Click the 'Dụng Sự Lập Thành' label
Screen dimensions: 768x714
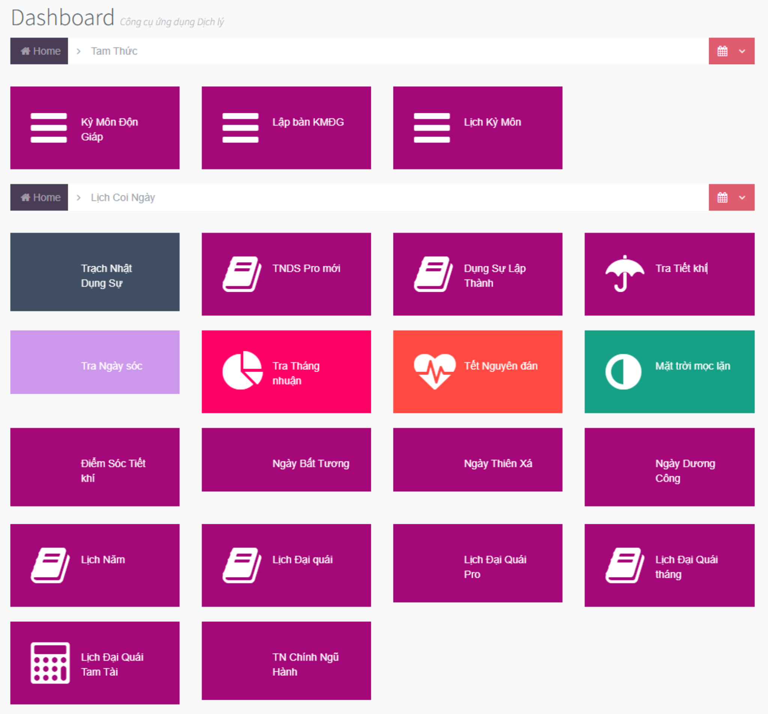(x=495, y=276)
